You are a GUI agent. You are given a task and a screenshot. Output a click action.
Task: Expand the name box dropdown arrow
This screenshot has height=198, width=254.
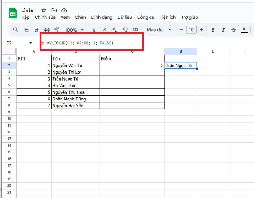pyautogui.click(x=30, y=43)
